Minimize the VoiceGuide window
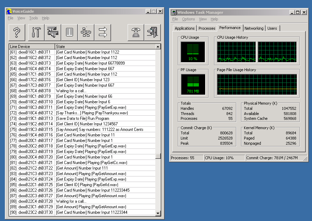The image size is (312, 221). [148, 11]
